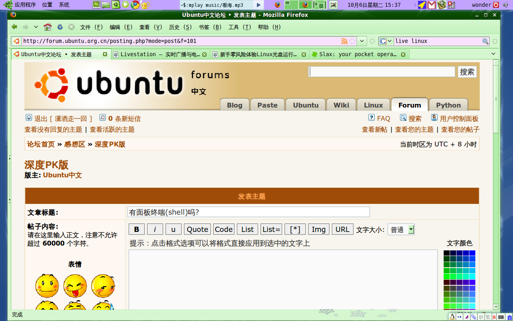Click the URL format button

point(343,229)
